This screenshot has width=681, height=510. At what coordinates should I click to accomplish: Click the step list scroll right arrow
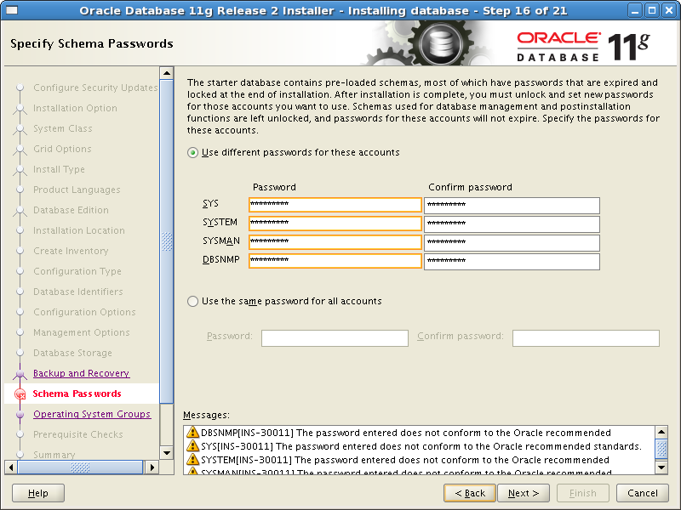(152, 467)
